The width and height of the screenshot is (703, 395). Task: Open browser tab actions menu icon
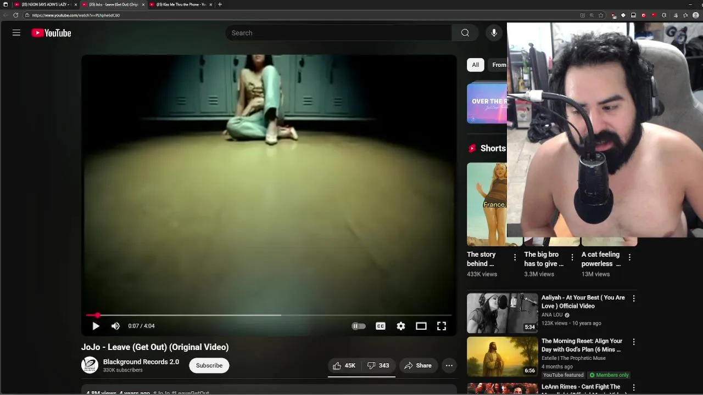click(x=5, y=4)
